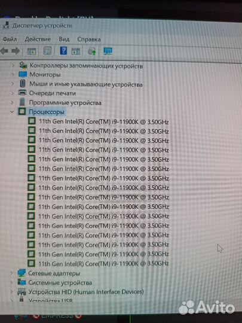
Task: Click the Сетевые адаптеры network icon
Action: point(22,273)
